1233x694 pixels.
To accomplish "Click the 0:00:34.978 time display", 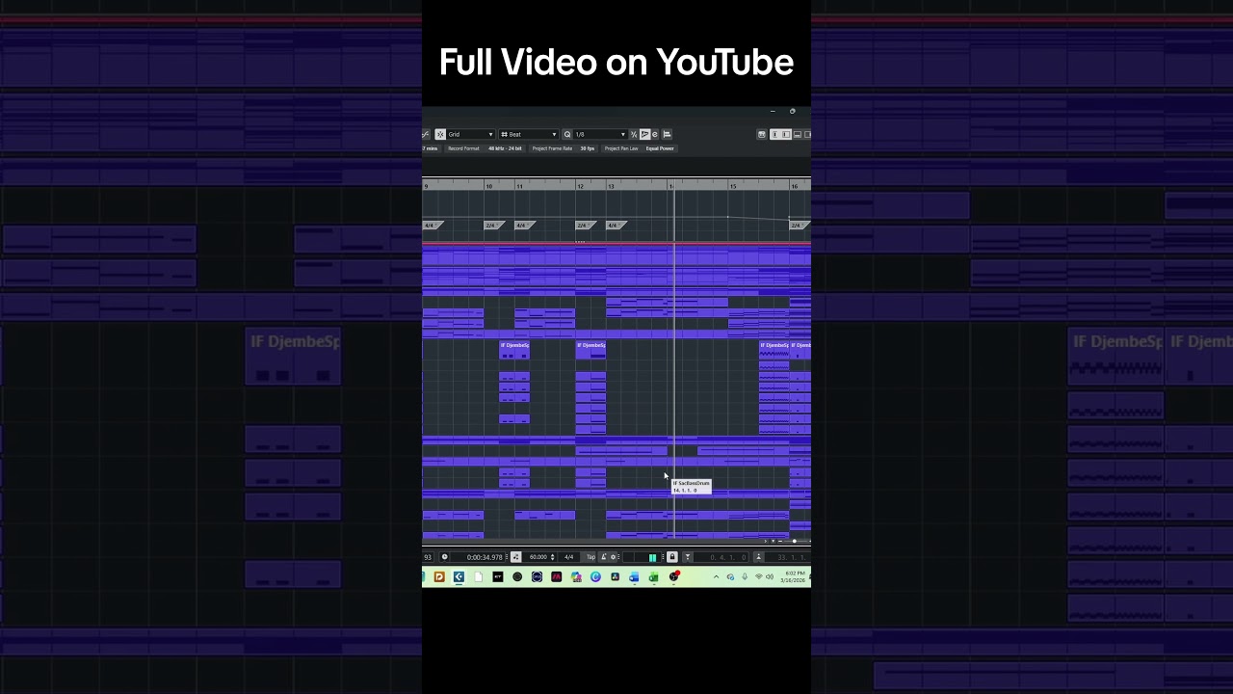I will click(x=485, y=557).
